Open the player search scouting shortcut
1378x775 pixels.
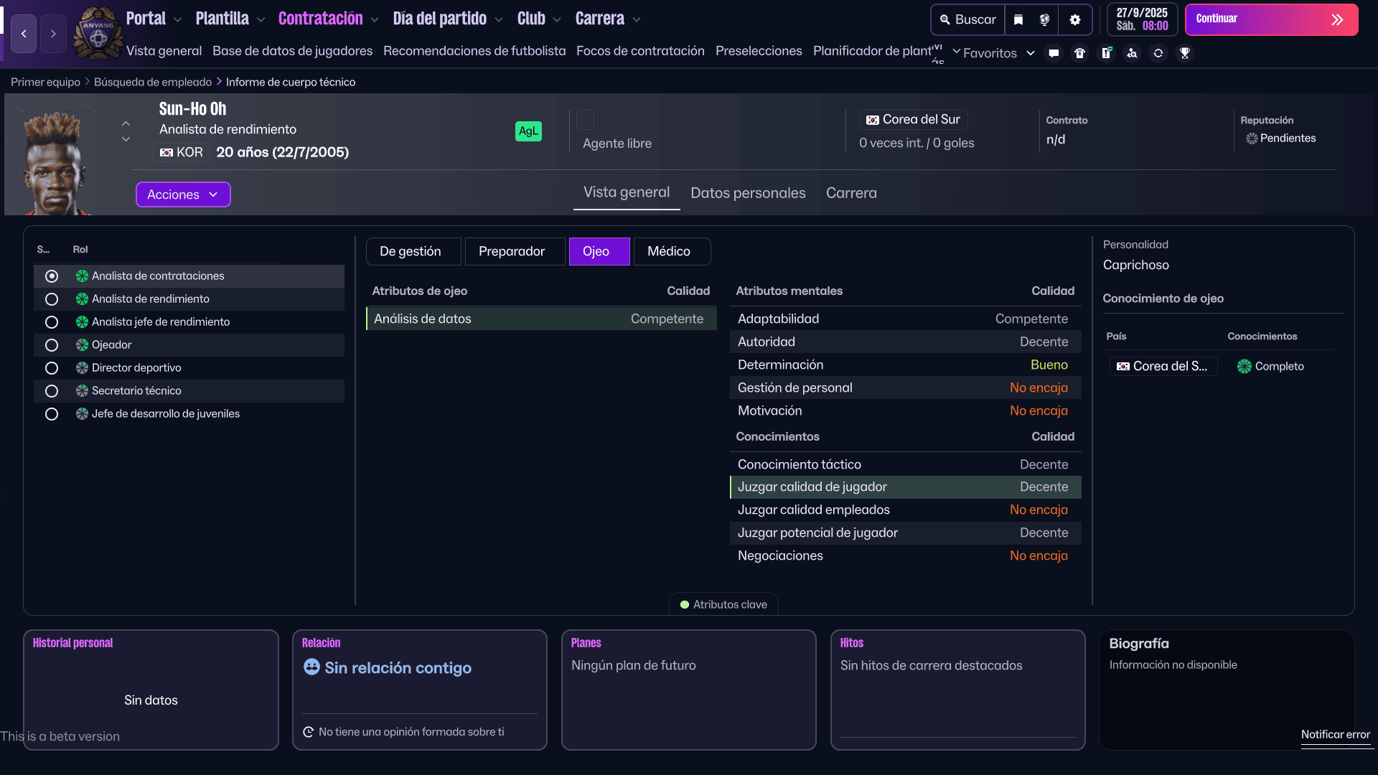coord(1132,53)
